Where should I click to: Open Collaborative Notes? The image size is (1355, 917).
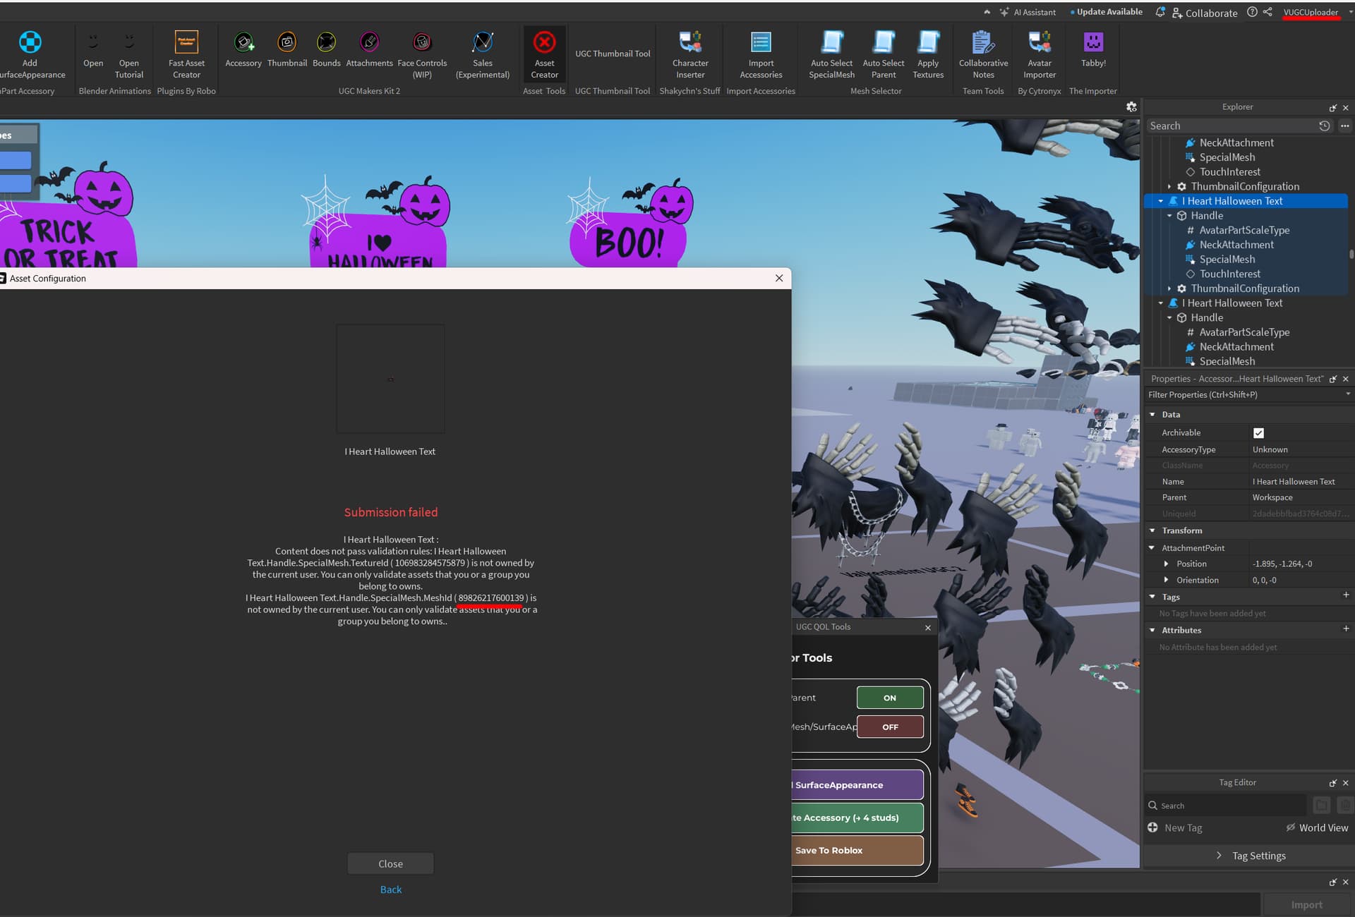pos(983,54)
